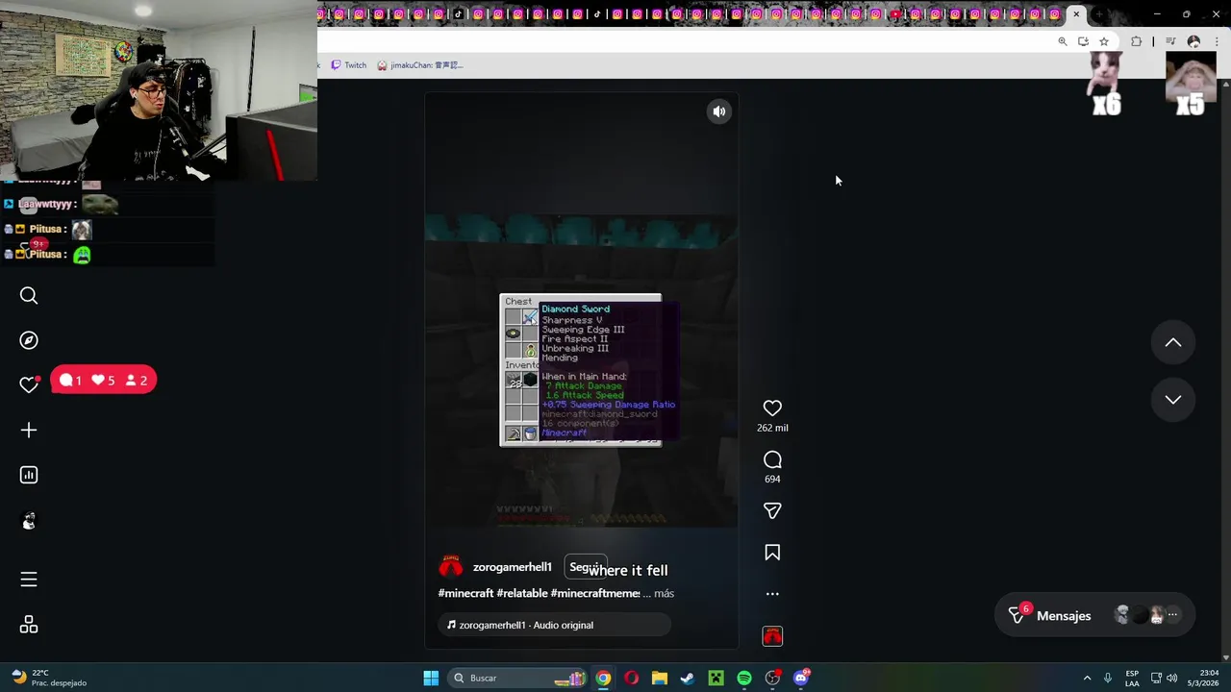Open the Also from Meta grid icon
Image resolution: width=1231 pixels, height=692 pixels.
click(29, 626)
